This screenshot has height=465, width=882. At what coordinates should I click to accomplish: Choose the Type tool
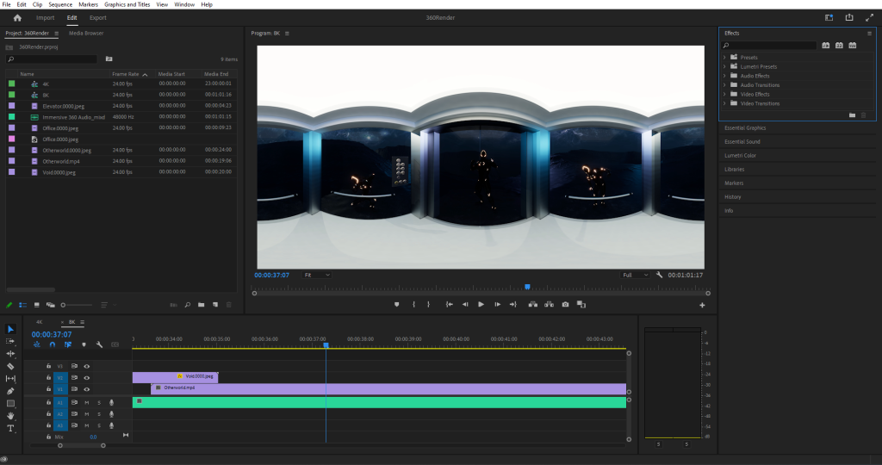[x=11, y=428]
